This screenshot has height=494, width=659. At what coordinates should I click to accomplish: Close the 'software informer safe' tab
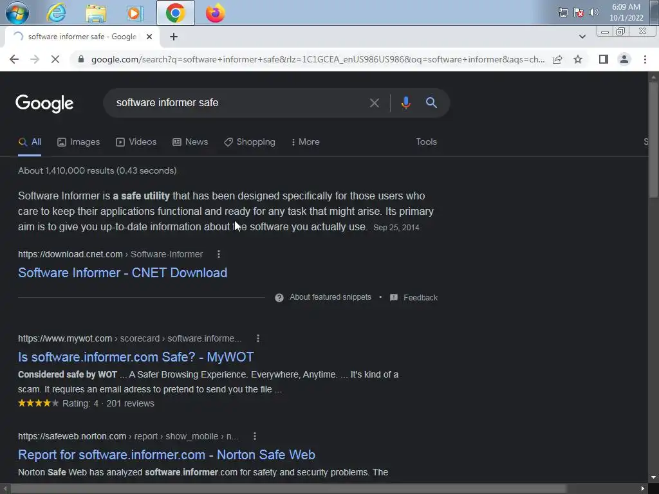point(149,37)
